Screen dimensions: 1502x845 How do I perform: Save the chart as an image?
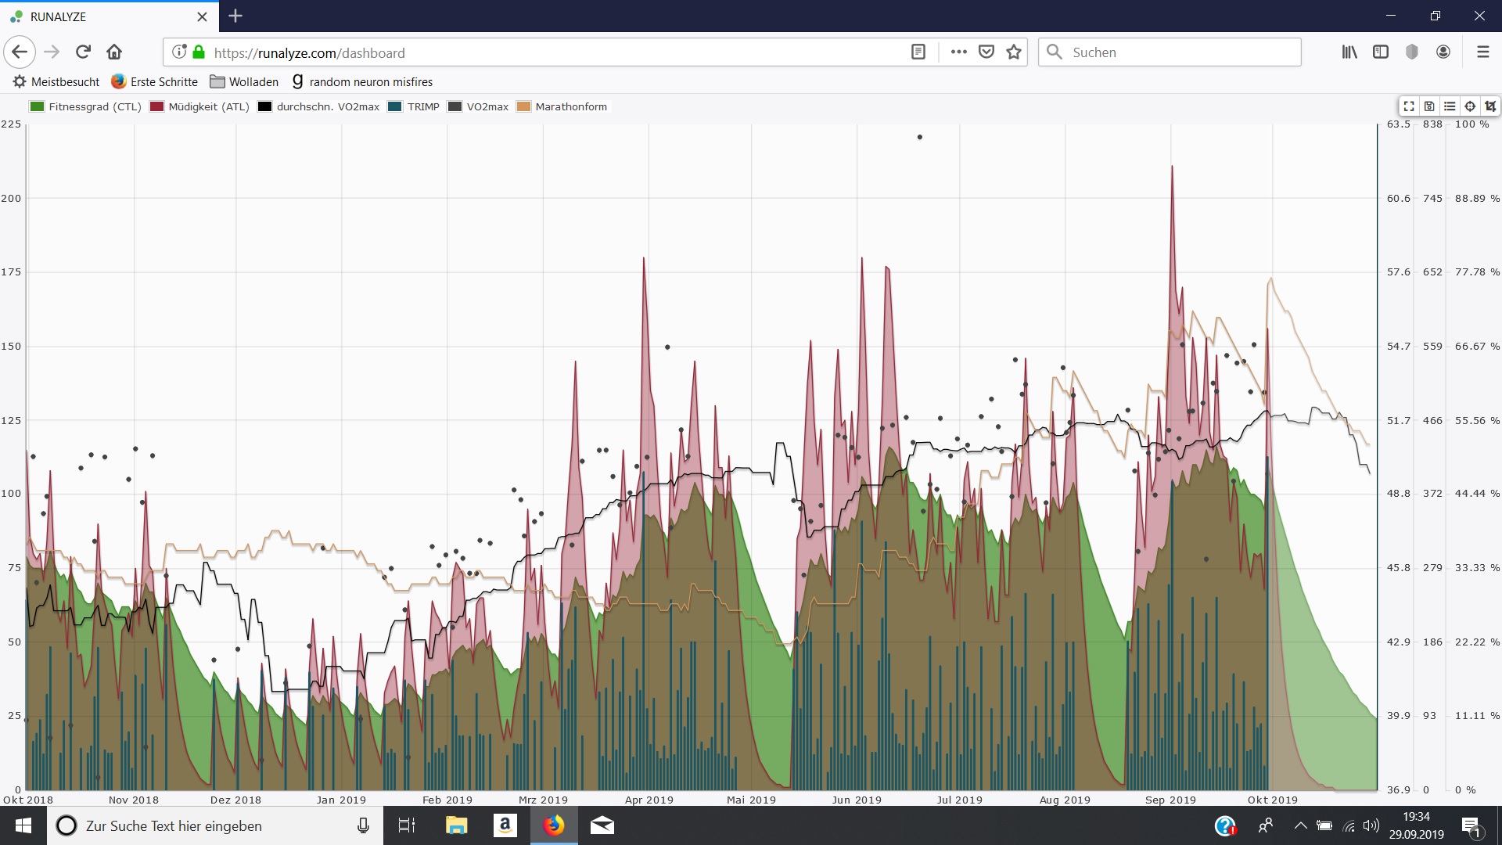pos(1429,106)
